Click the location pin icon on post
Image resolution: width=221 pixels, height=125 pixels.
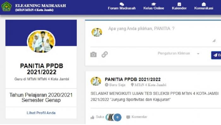click(x=132, y=85)
